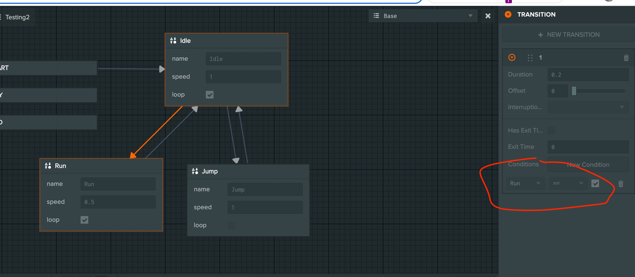Viewport: 635px width, 277px height.
Task: Enable loop on the Jump state
Action: (231, 225)
